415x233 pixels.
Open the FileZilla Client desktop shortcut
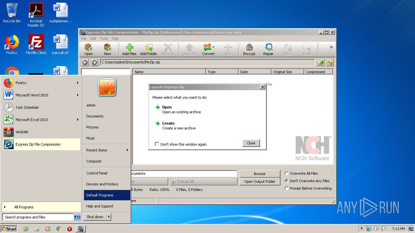pyautogui.click(x=36, y=45)
